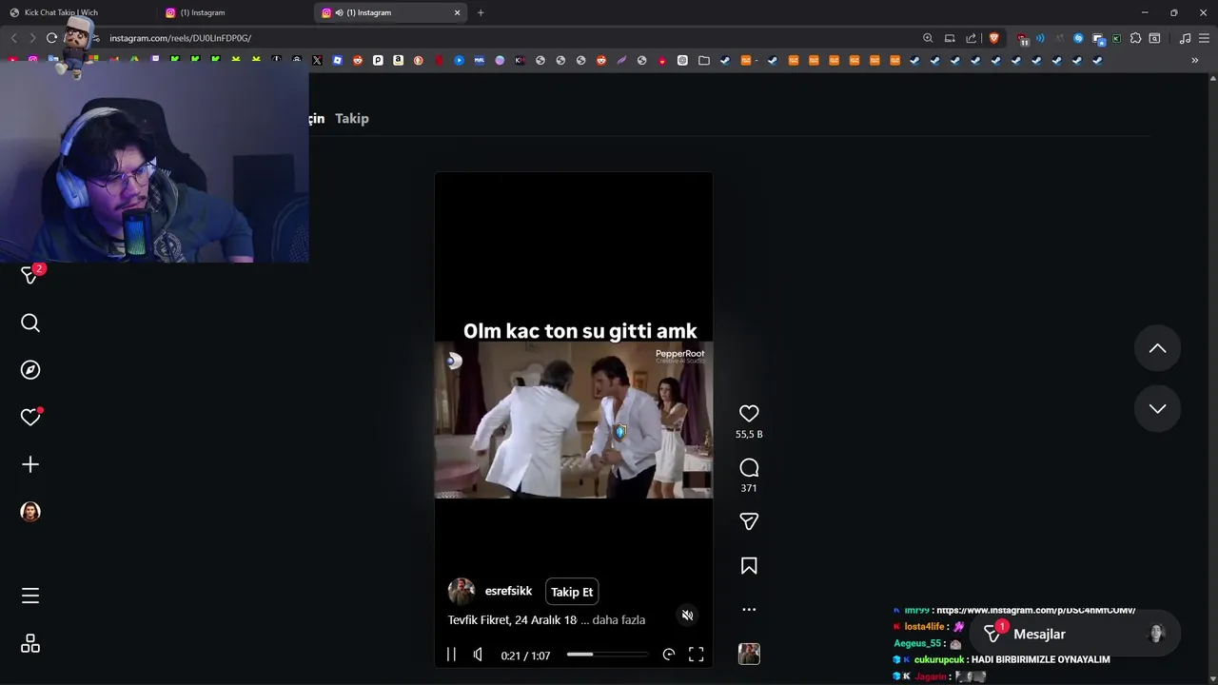Open the zoom magnifier in address bar

(928, 38)
